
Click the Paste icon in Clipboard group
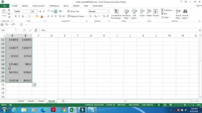pyautogui.click(x=4, y=12)
